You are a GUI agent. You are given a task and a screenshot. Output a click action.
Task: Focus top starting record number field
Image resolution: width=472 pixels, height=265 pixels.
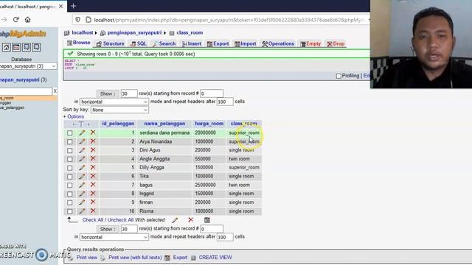click(212, 93)
